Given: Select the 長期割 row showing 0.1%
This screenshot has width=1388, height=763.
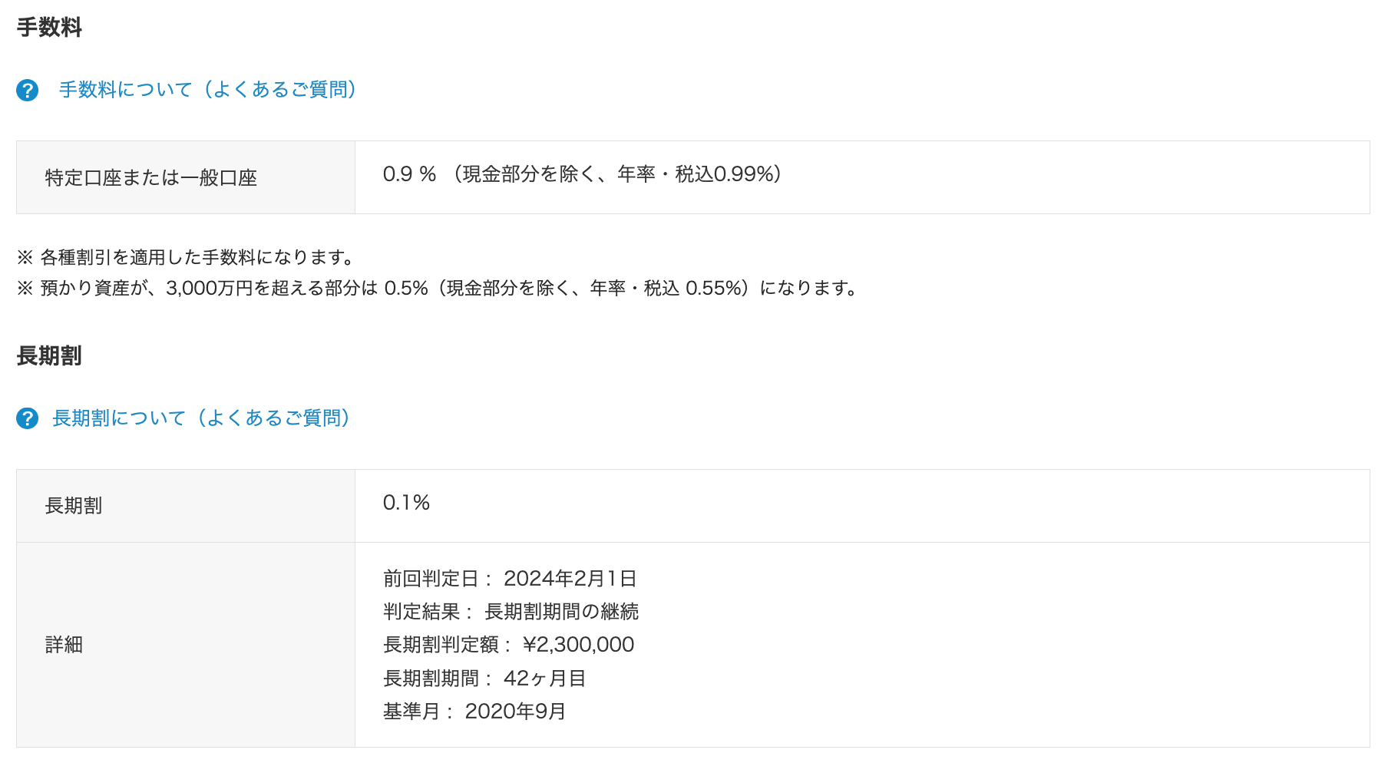Looking at the screenshot, I should click(x=406, y=504).
